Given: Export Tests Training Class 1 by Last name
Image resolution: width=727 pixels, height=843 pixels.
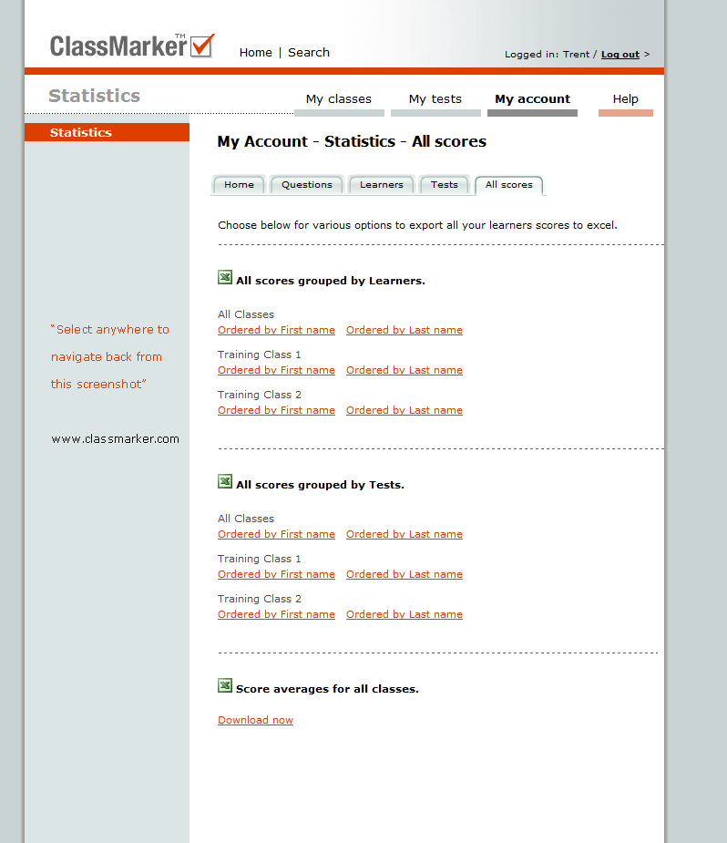Looking at the screenshot, I should (404, 574).
